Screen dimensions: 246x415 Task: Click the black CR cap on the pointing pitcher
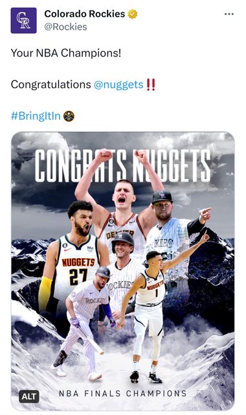pyautogui.click(x=162, y=196)
